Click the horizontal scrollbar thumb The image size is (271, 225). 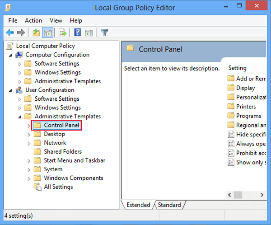point(238,195)
